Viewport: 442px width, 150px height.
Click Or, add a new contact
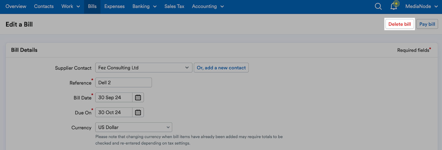click(221, 68)
